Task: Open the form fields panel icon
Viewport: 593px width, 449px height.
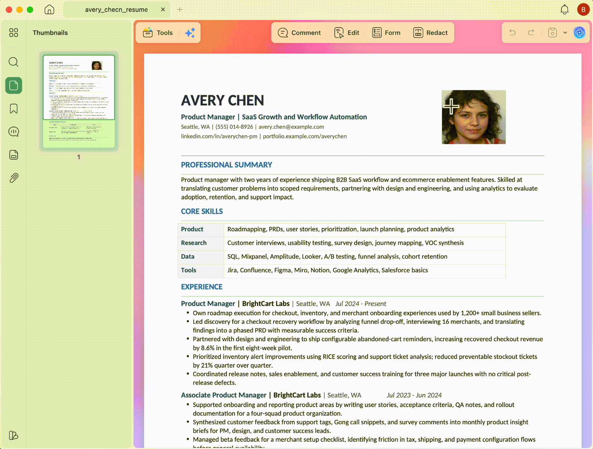Action: 14,155
